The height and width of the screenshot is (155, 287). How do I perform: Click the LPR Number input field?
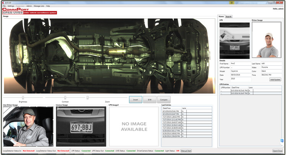pos(241,67)
